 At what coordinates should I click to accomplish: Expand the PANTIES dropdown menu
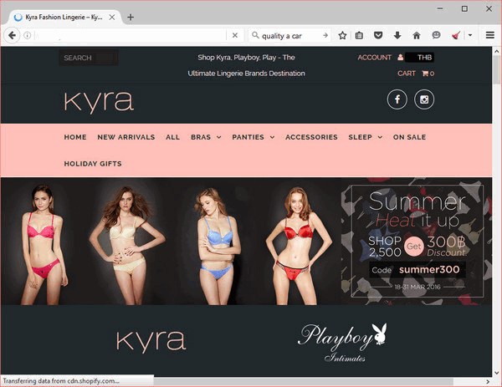point(253,137)
